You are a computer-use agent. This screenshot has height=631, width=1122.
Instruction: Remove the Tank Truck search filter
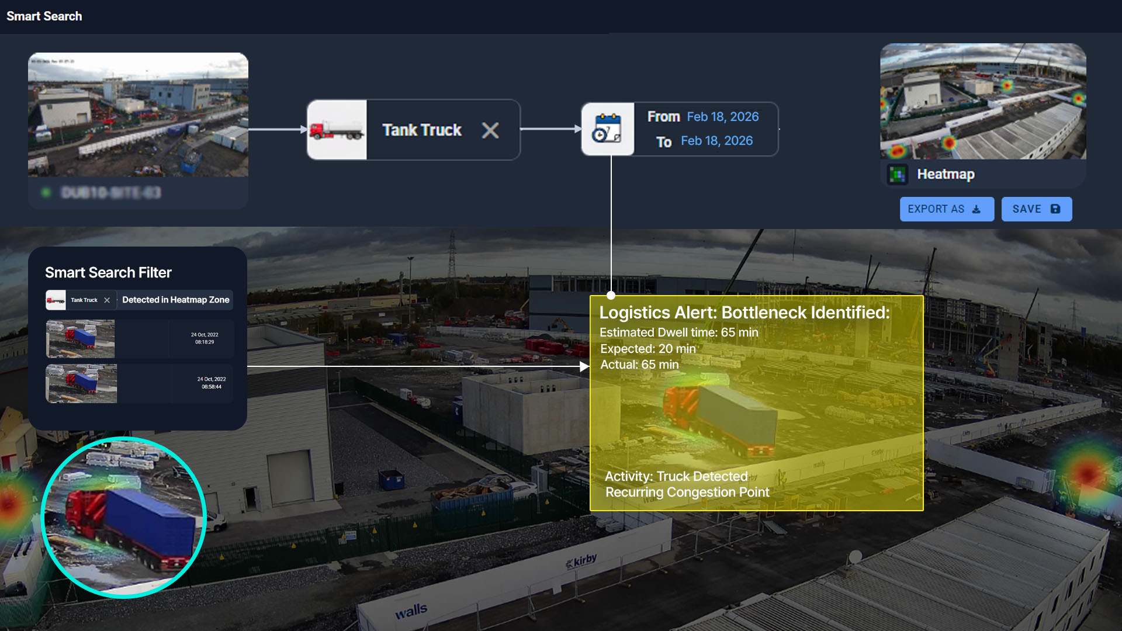click(x=490, y=130)
